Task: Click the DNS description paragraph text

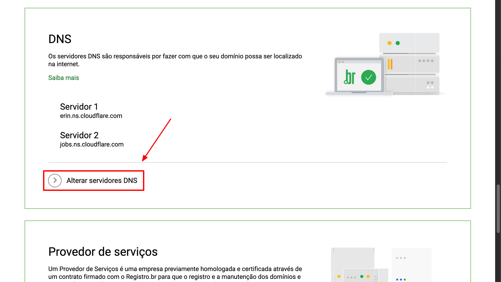Action: coord(175,60)
